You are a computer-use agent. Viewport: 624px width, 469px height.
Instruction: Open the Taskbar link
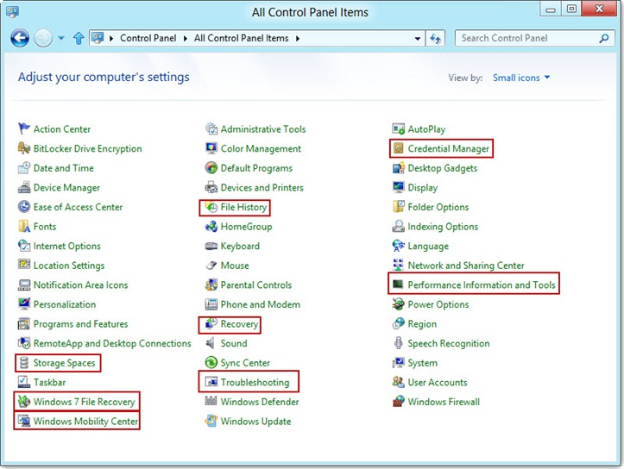[x=49, y=382]
